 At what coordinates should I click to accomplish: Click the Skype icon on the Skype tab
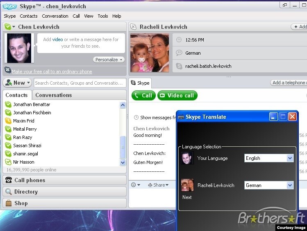133,83
